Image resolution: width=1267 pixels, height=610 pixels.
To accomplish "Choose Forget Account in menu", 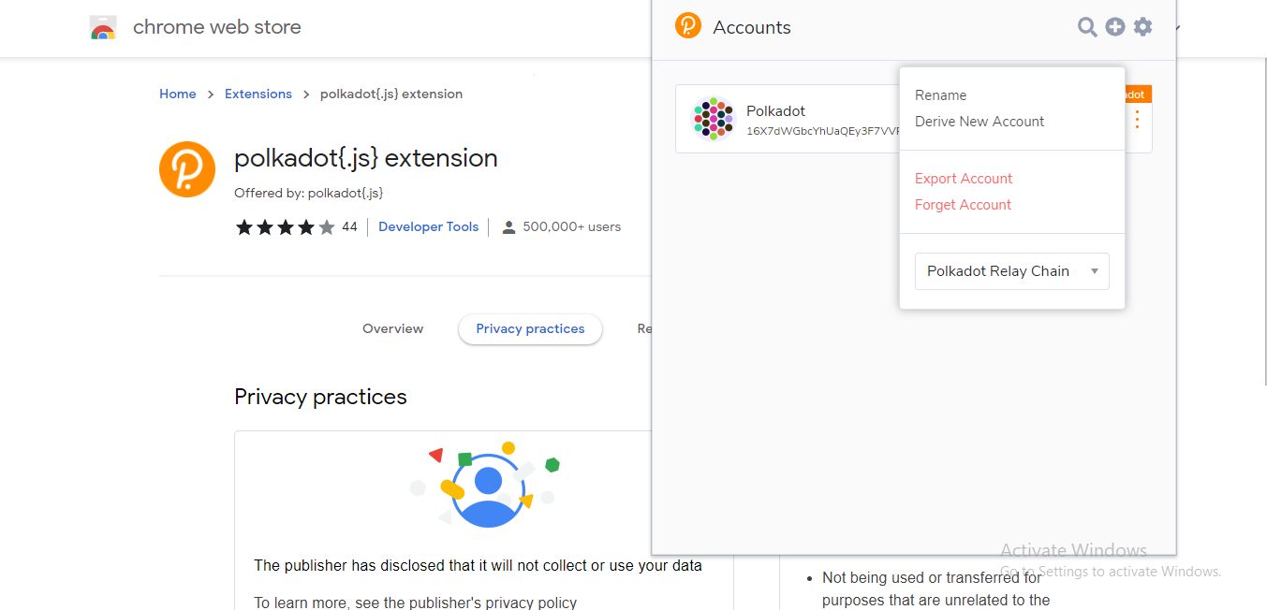I will tap(963, 205).
